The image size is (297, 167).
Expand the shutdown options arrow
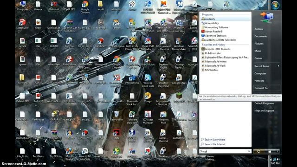278,151
